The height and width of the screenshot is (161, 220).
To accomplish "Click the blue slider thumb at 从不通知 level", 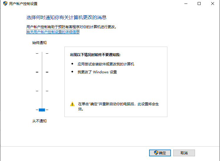I will tap(42, 110).
